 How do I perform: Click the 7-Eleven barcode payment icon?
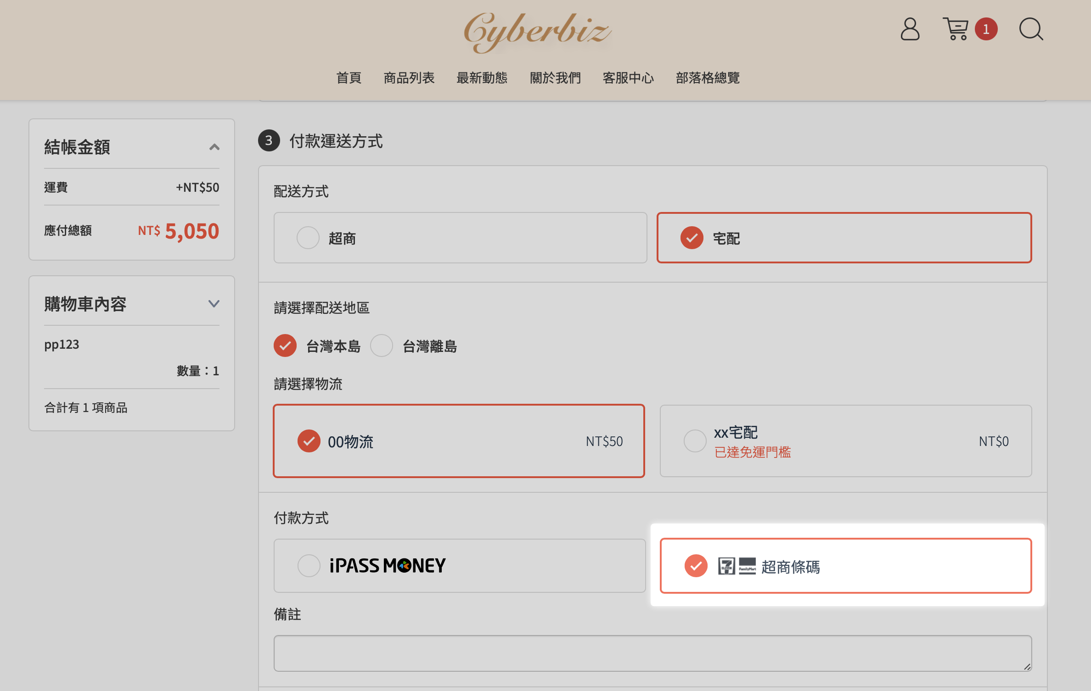[726, 566]
